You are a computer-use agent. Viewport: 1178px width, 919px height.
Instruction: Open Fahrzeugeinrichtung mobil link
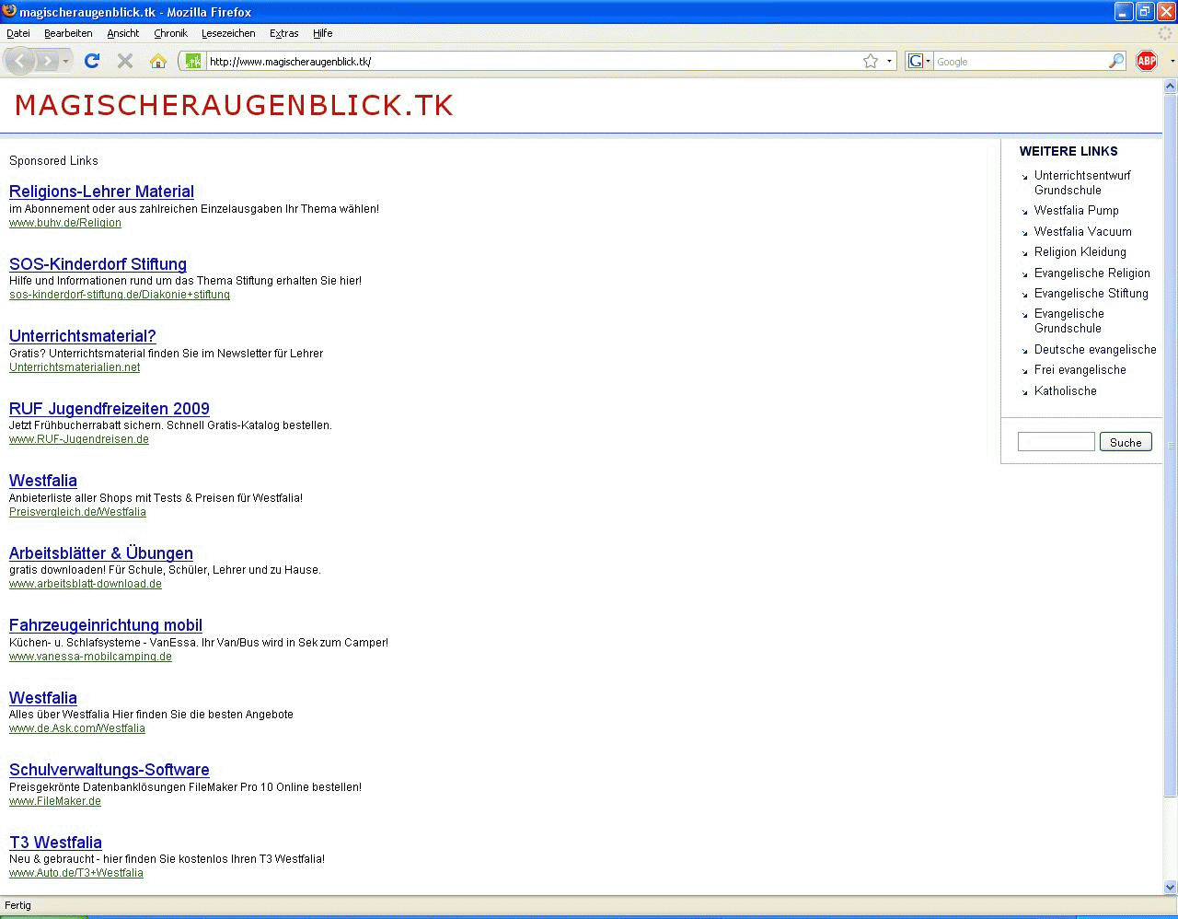106,625
